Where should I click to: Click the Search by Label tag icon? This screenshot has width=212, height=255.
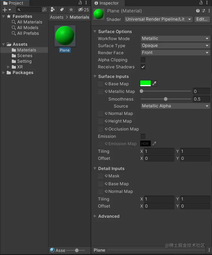62,10
